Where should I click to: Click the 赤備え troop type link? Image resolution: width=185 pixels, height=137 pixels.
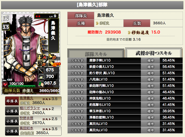(x=104, y=23)
